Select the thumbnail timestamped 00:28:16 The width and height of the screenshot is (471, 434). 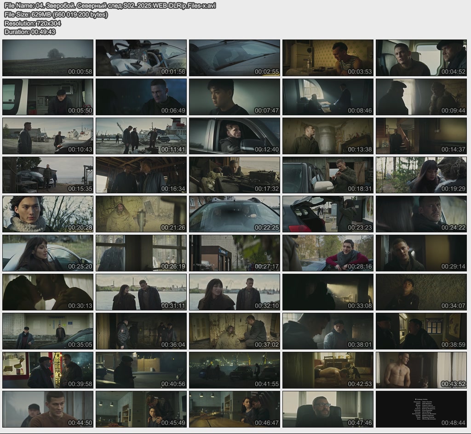(x=328, y=253)
